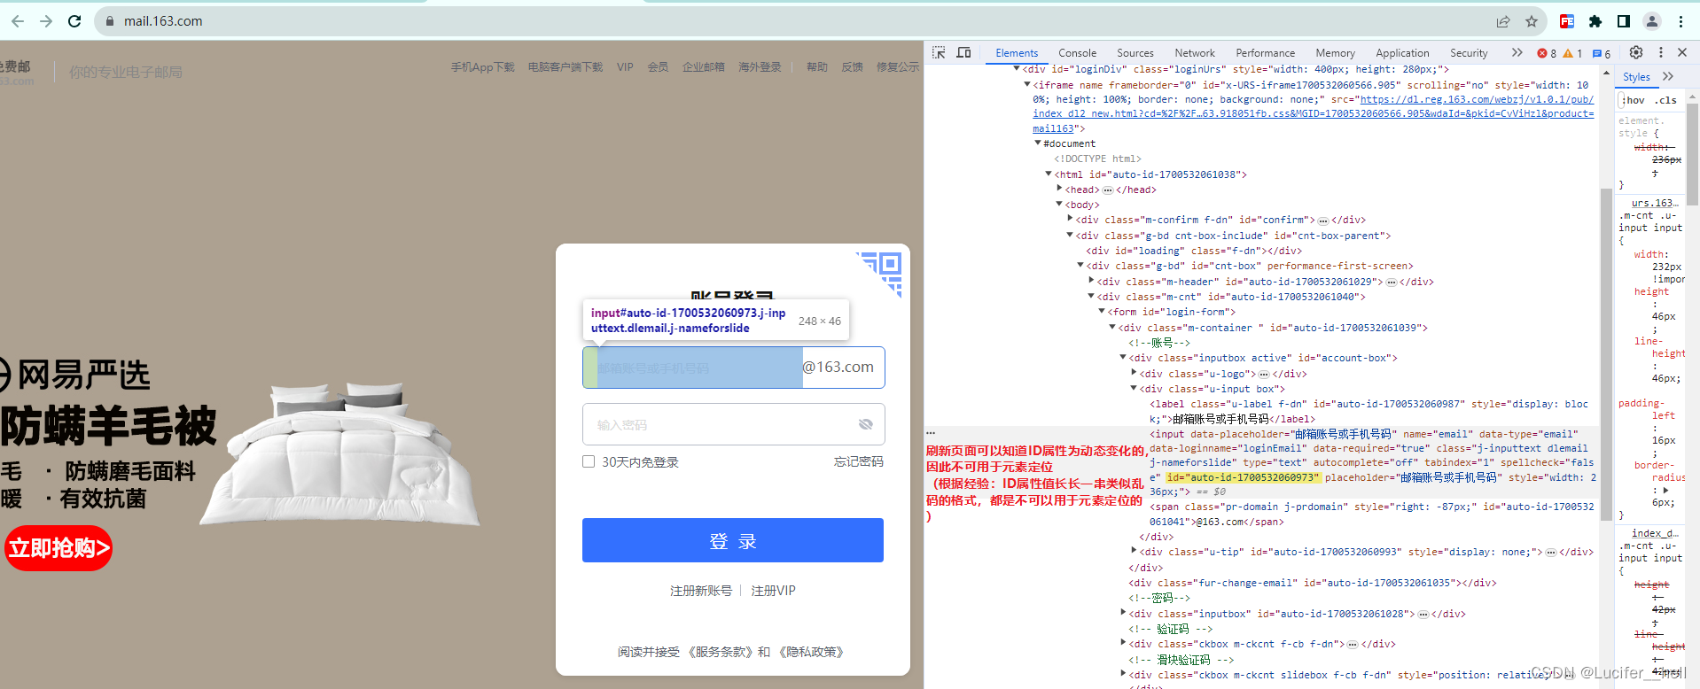The width and height of the screenshot is (1700, 689).
Task: Open the Chrome profile avatar
Action: 1652,21
